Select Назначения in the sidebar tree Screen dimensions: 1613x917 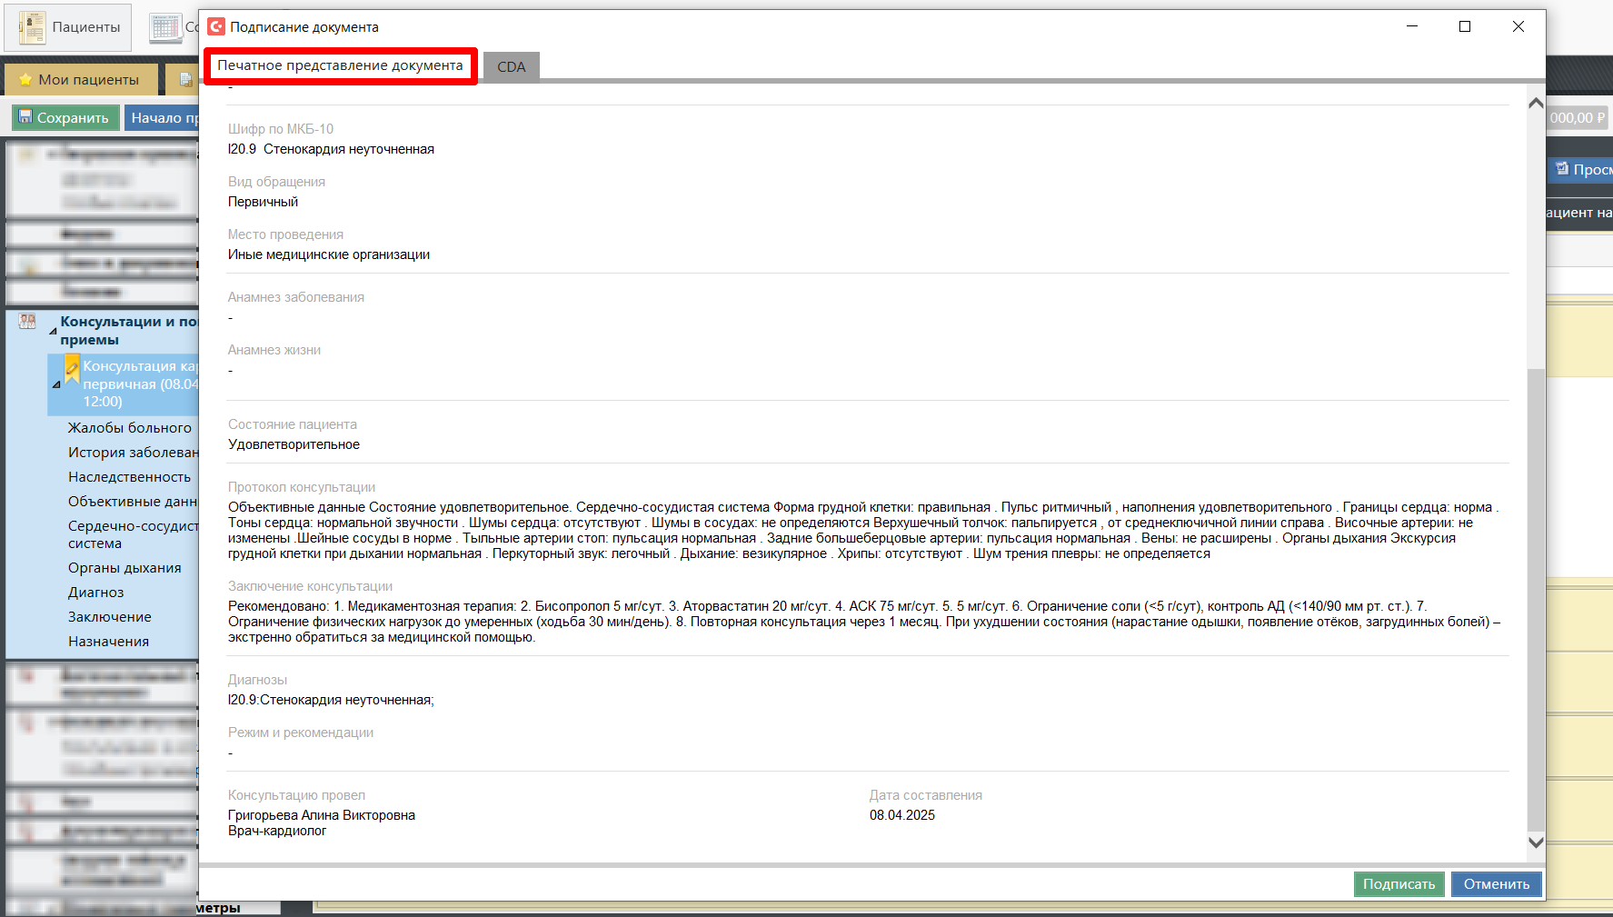point(108,642)
